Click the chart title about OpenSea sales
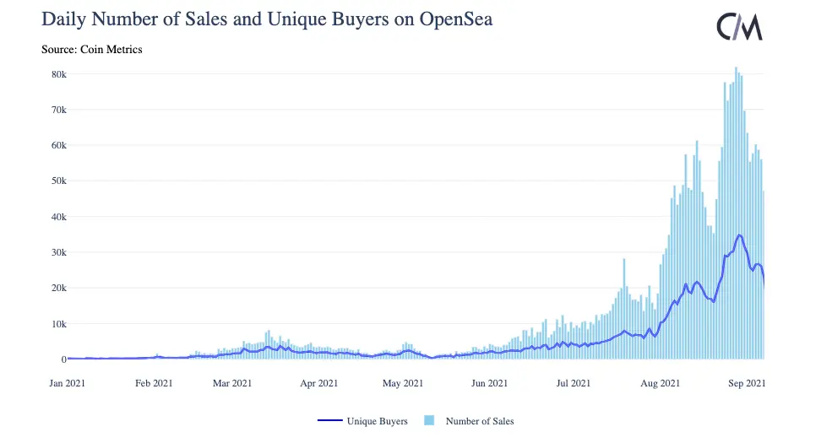832x443 pixels. point(267,19)
